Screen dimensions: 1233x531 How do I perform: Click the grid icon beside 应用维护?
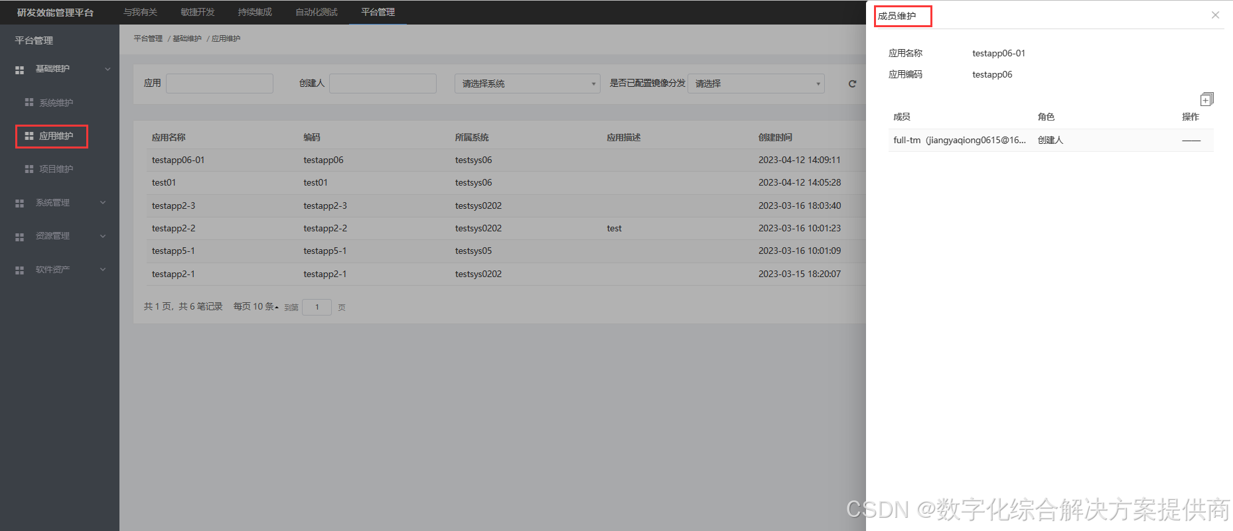(29, 136)
